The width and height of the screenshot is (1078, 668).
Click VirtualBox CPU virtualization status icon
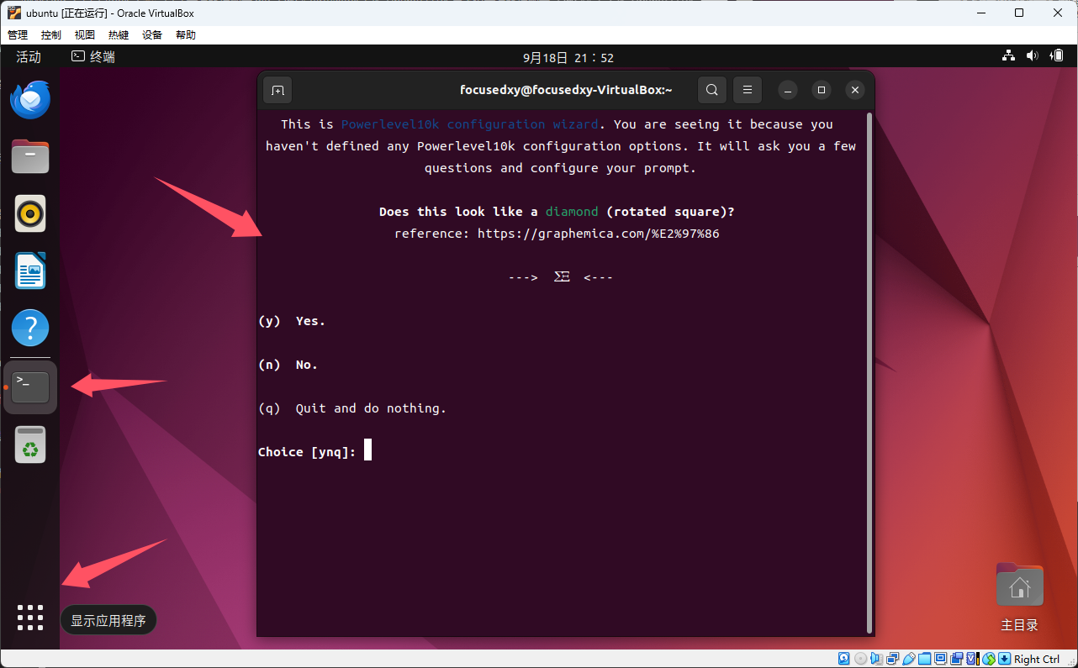tap(973, 659)
